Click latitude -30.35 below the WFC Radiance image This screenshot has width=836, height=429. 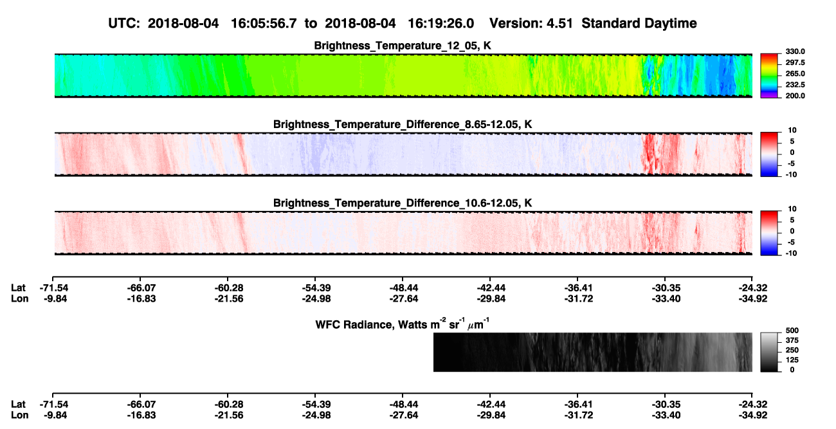(x=665, y=404)
